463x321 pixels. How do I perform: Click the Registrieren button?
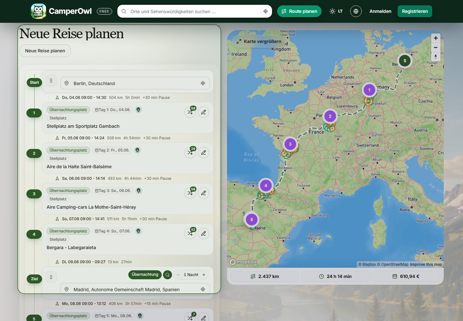coord(415,11)
